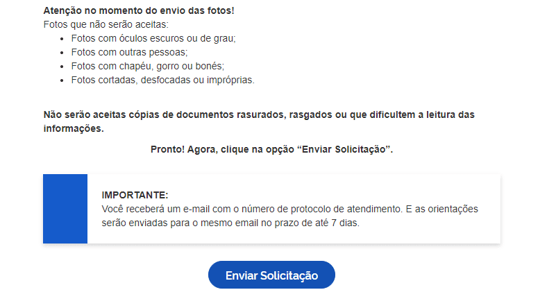Click the 'IMPORTANTE:' label
The width and height of the screenshot is (556, 299).
(x=135, y=195)
